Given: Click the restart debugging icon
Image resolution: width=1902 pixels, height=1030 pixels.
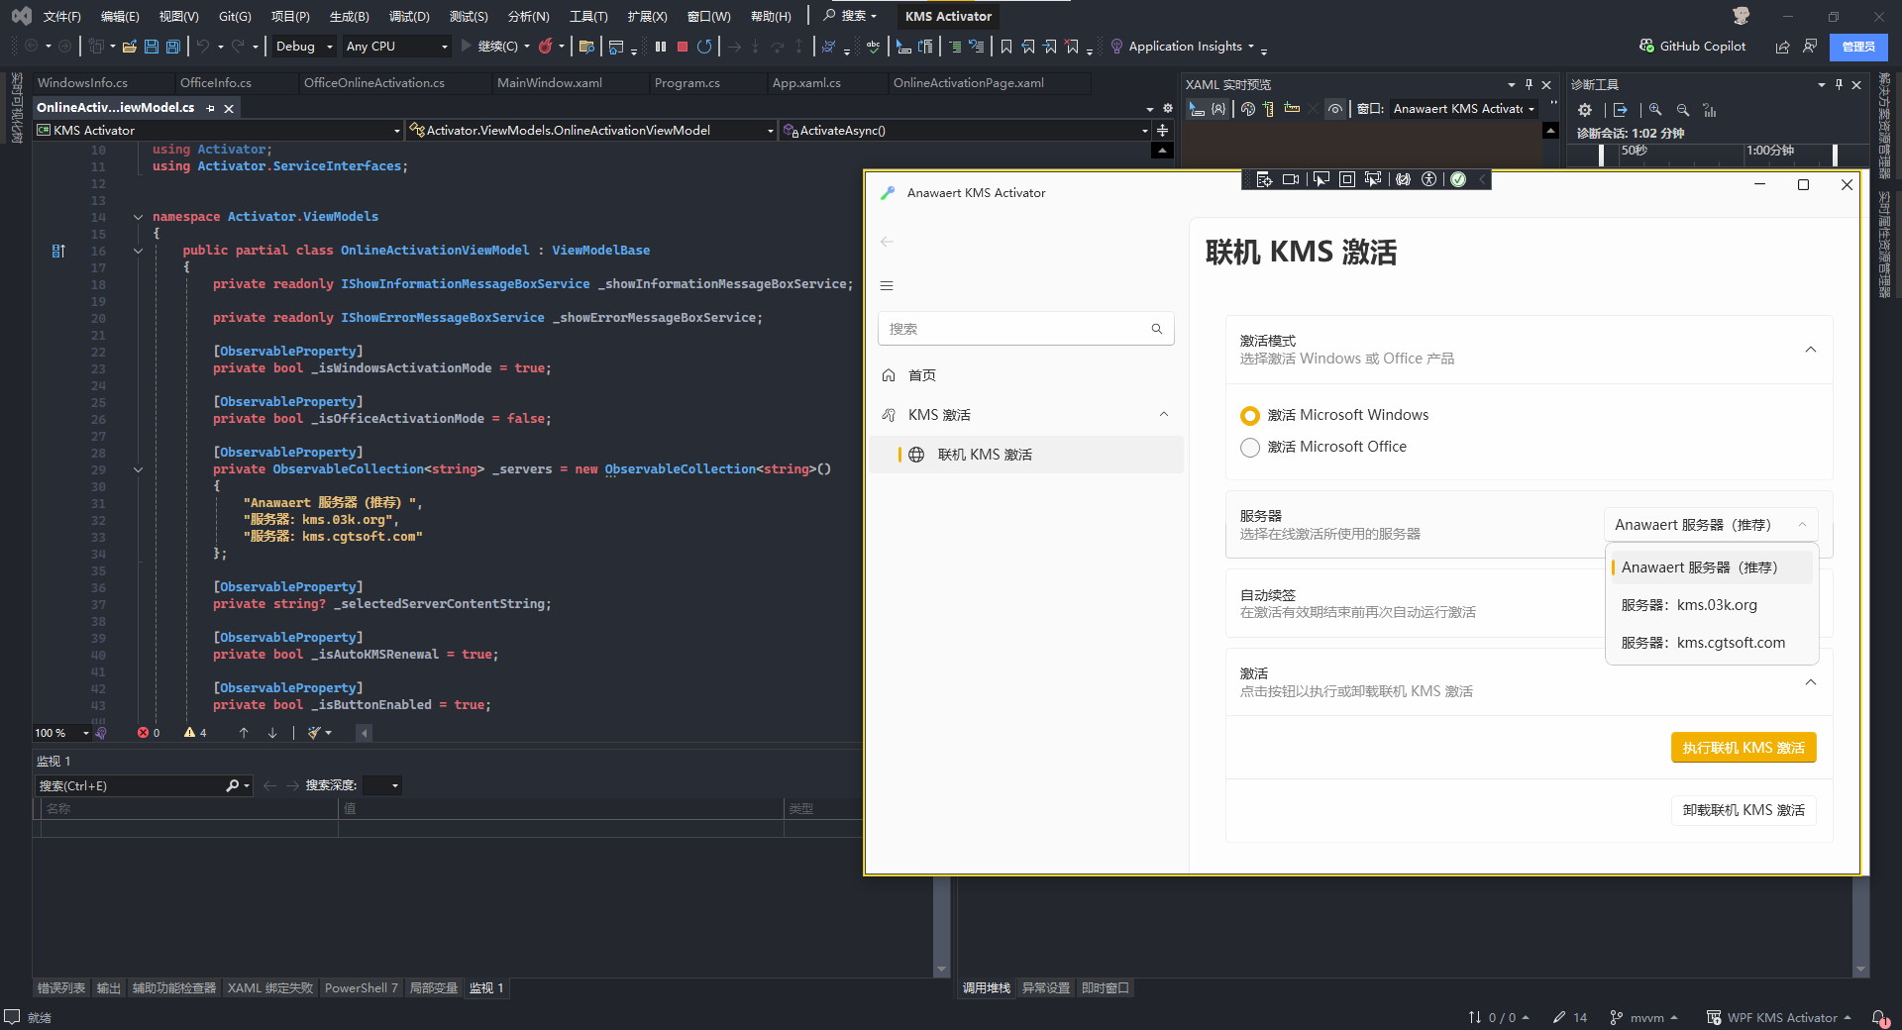Looking at the screenshot, I should pyautogui.click(x=704, y=47).
